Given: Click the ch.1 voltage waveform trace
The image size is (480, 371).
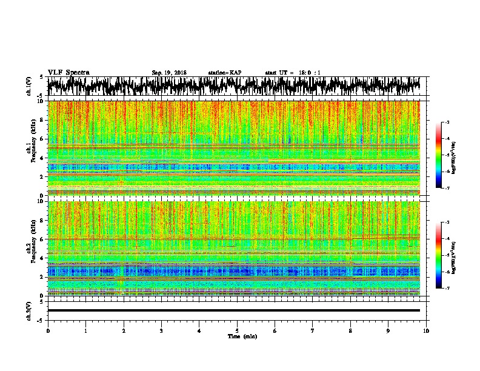Looking at the screenshot, I should click(233, 86).
